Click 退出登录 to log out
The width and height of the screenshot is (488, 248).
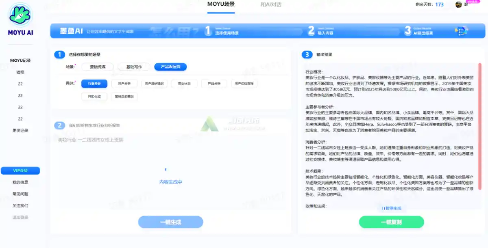tap(20, 218)
